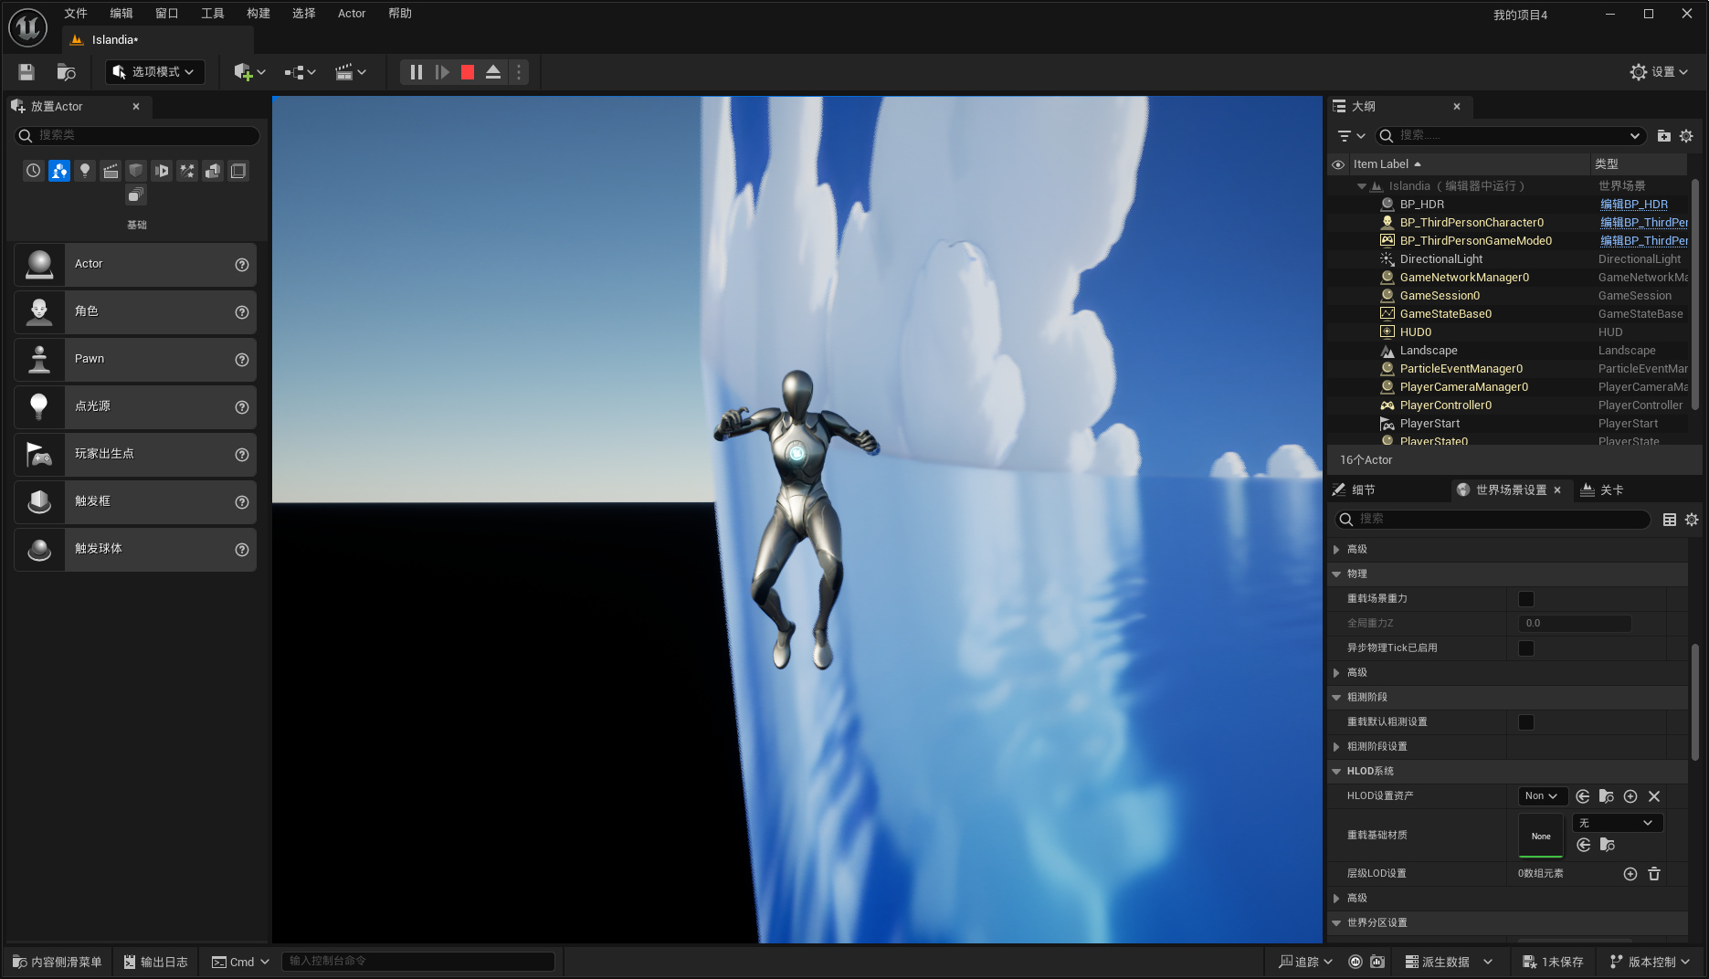Open play options three-dot menu
Screen dimensions: 1709x979
[x=519, y=72]
